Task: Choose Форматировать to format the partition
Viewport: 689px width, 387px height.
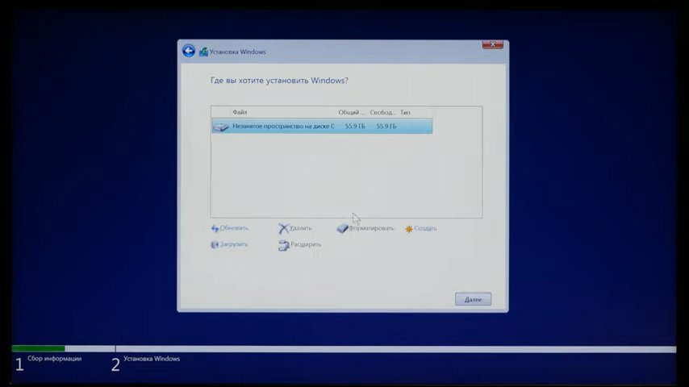Action: [371, 228]
